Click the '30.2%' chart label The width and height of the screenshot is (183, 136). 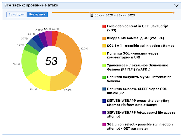[84, 49]
